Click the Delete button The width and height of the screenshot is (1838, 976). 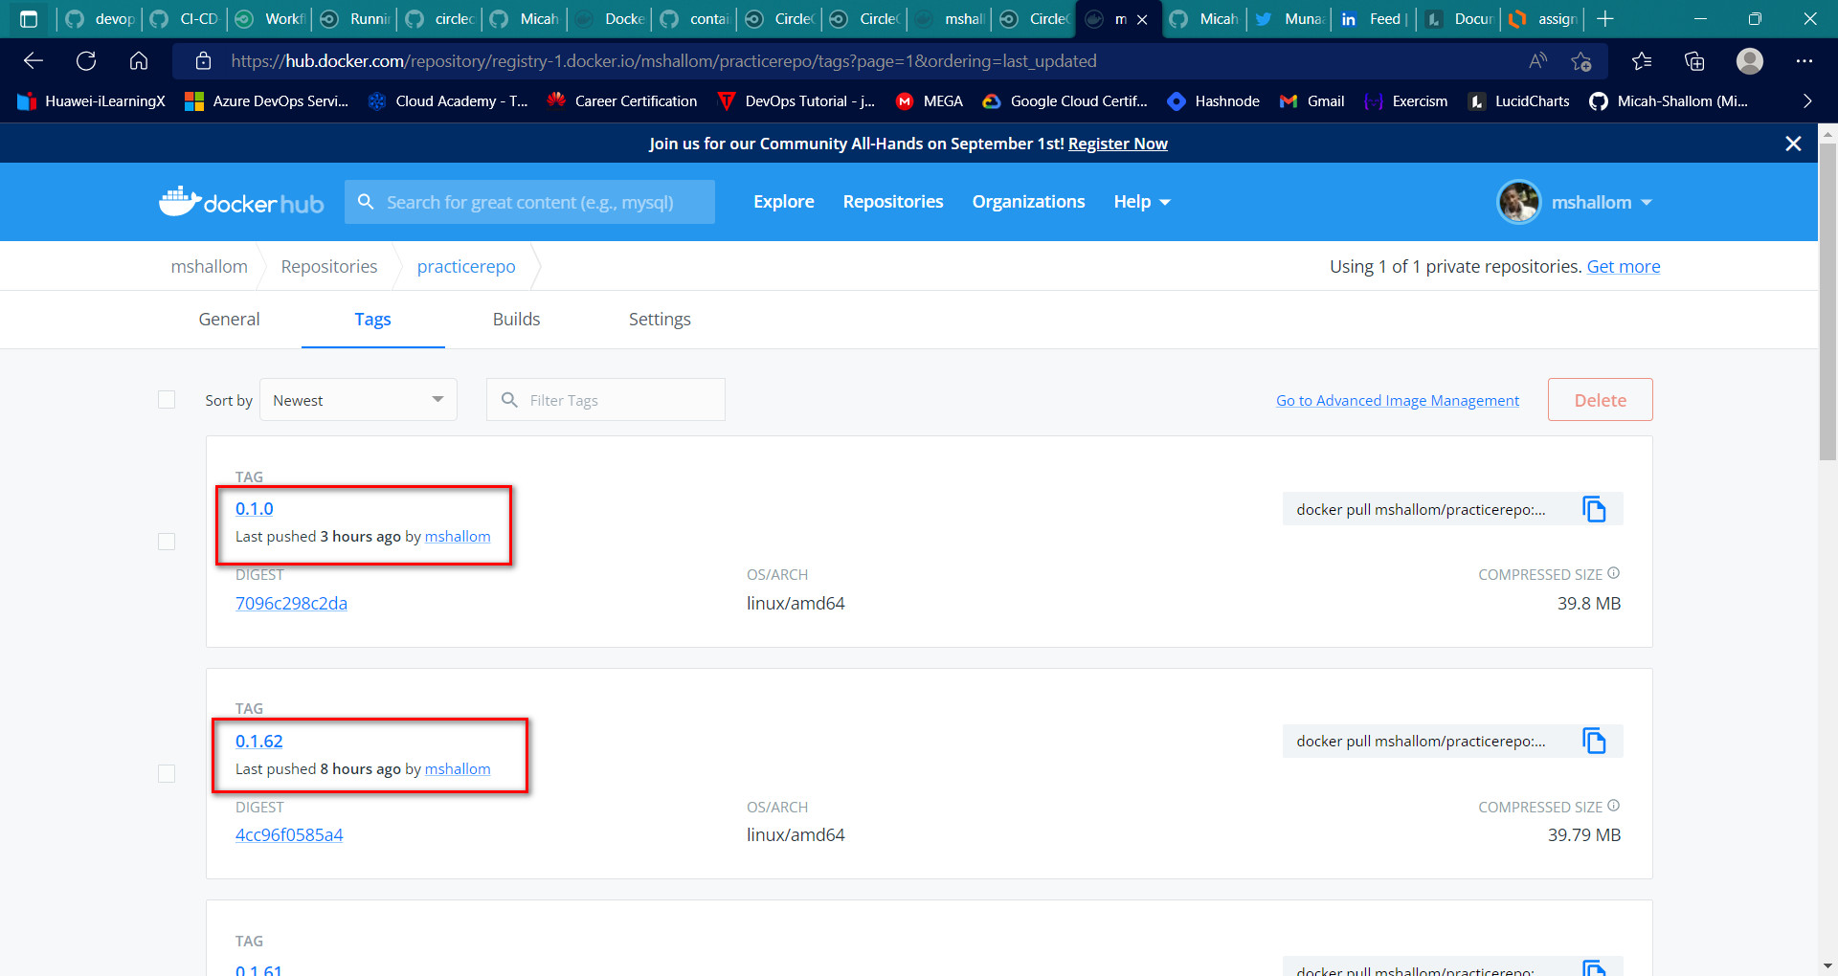(x=1600, y=400)
